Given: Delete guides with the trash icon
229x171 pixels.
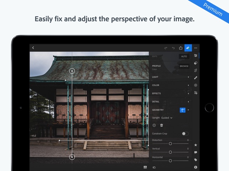Looking at the screenshot, I should coord(162,125).
